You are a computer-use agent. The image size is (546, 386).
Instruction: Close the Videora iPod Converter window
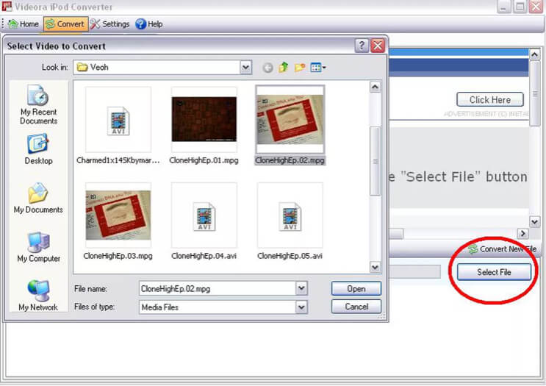click(536, 7)
